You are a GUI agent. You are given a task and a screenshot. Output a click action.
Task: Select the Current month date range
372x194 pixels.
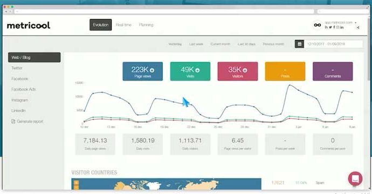coord(221,44)
